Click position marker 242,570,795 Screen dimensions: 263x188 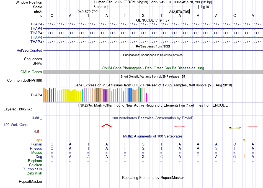(x=179, y=12)
